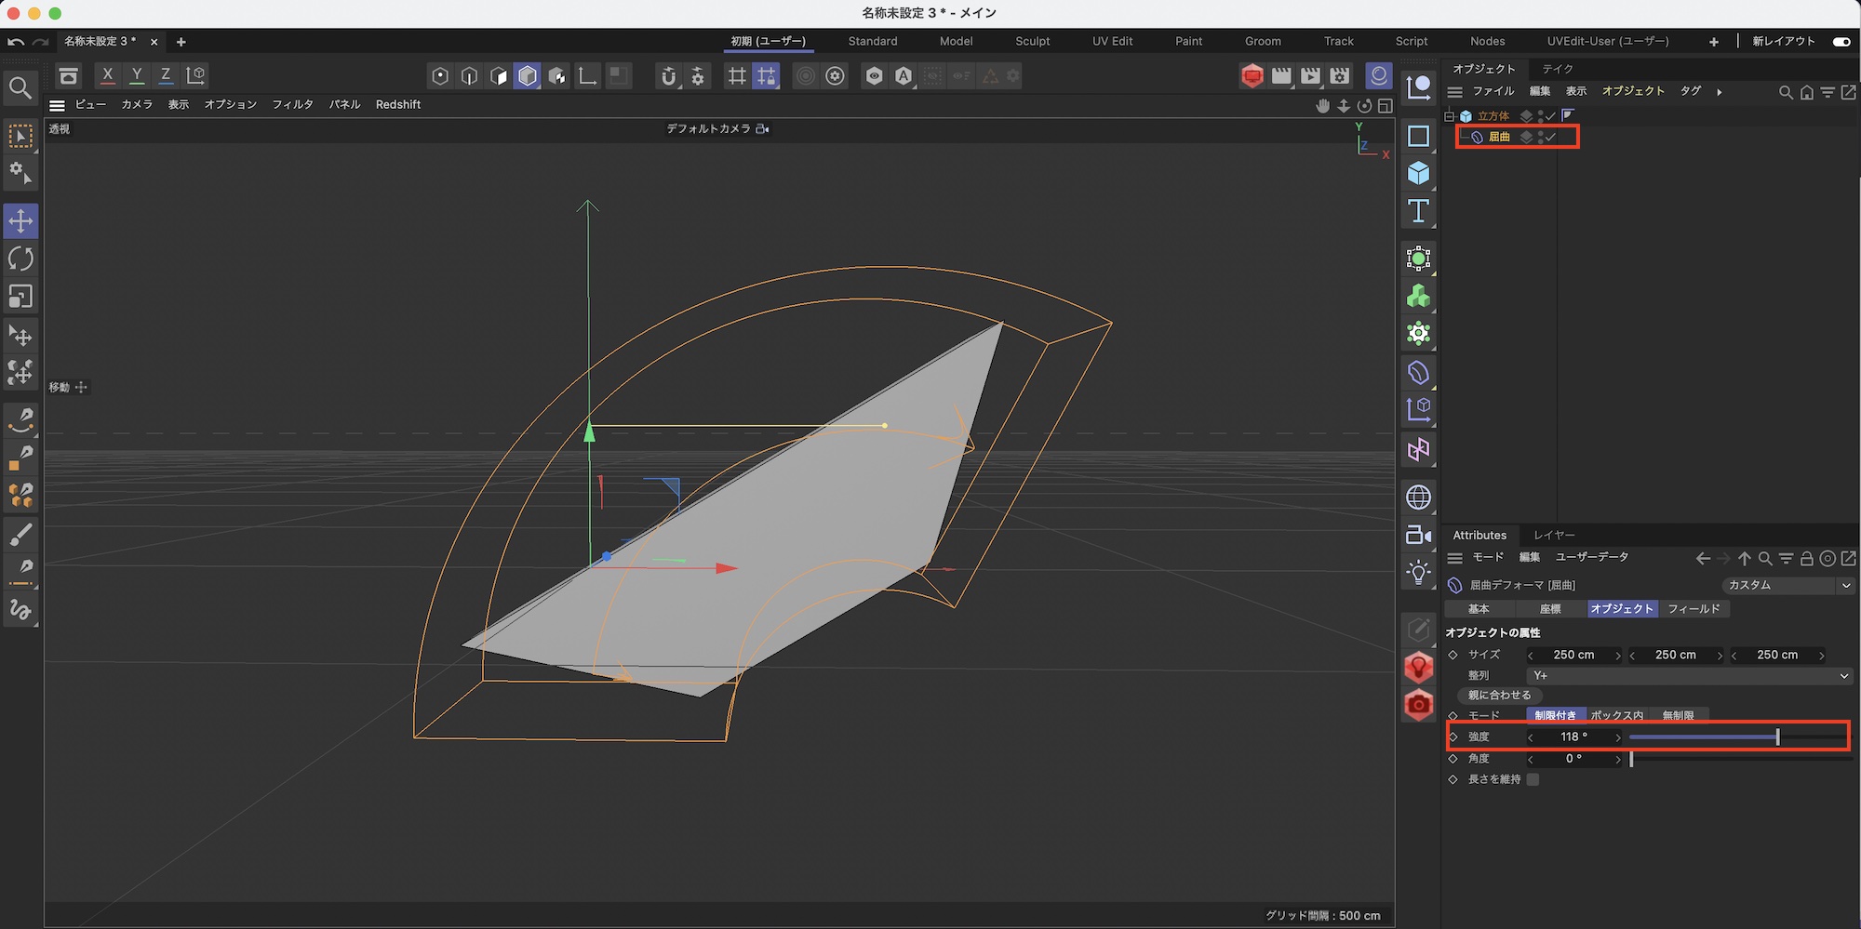1861x929 pixels.
Task: Click the search magnifier in left toolbar
Action: 20,88
